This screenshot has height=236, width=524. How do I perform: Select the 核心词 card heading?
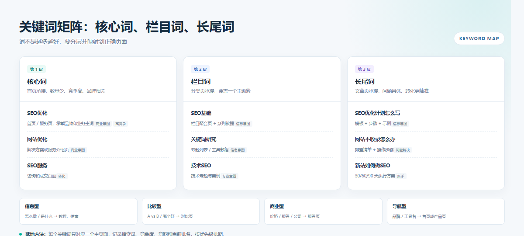click(37, 82)
